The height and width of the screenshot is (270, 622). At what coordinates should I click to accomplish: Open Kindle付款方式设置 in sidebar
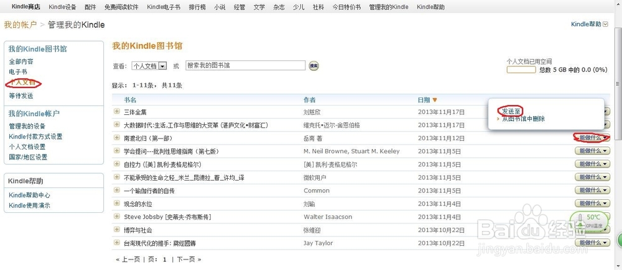(35, 136)
